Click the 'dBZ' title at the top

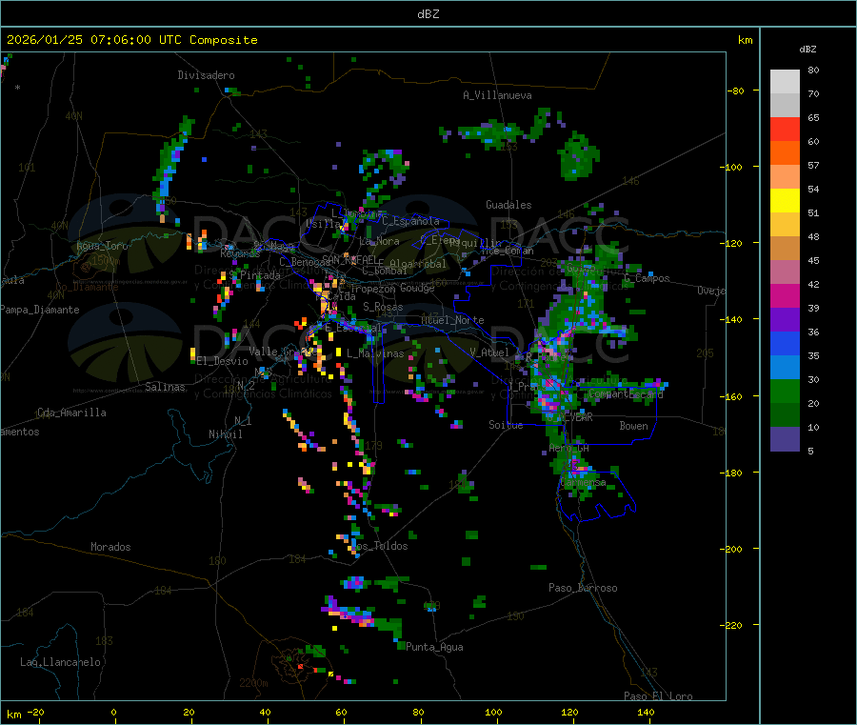click(x=428, y=14)
